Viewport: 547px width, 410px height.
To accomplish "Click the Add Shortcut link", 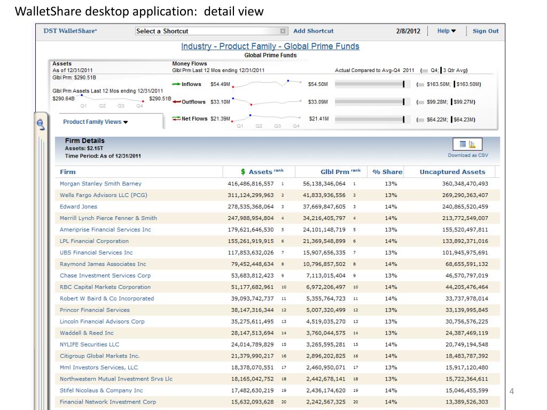I will pyautogui.click(x=313, y=31).
